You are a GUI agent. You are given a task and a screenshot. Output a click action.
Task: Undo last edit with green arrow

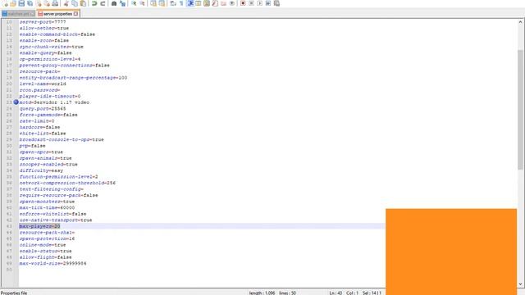click(94, 3)
